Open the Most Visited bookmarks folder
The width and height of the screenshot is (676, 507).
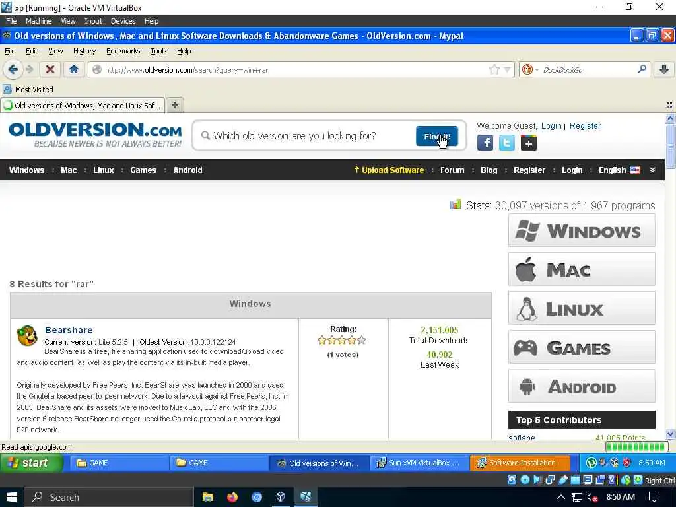coord(28,89)
